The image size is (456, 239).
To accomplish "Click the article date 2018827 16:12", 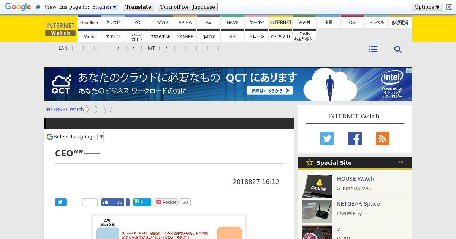I will [x=256, y=182].
